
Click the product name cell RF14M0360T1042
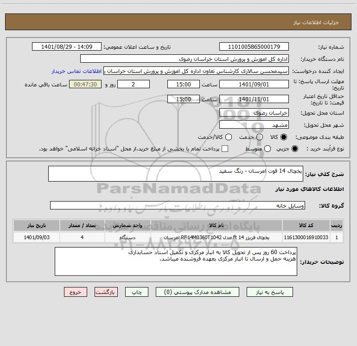click(x=217, y=237)
